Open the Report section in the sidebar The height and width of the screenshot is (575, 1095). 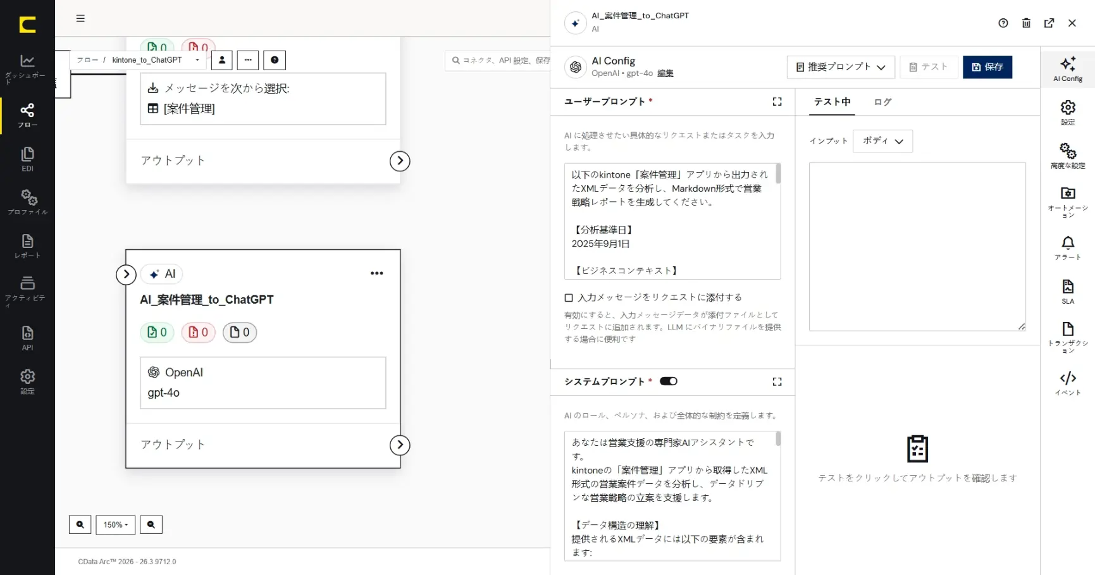(x=27, y=246)
